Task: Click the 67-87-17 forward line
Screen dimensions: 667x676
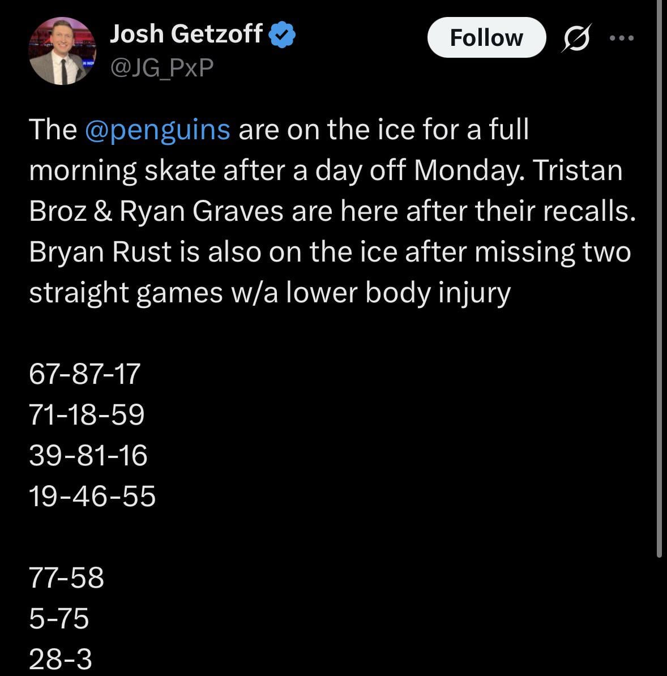Action: point(84,374)
